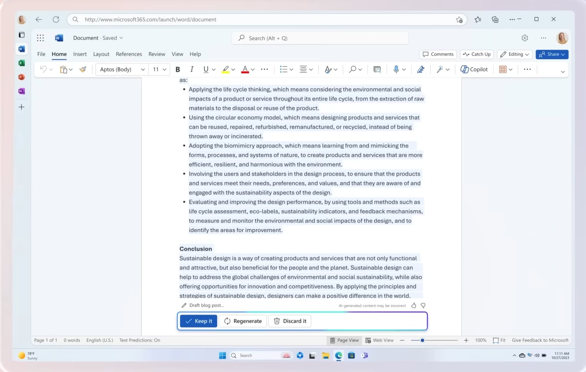
Task: Open the Aptos (Body) font dropdown
Action: pyautogui.click(x=122, y=69)
